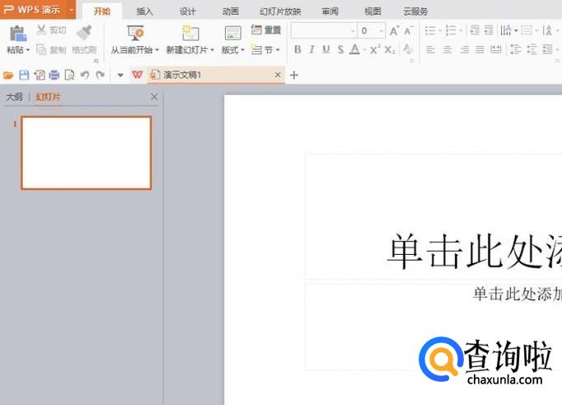Click the line spacing icon

516,49
